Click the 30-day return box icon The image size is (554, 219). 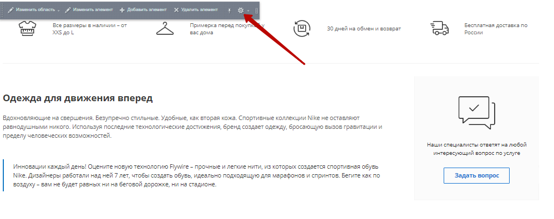tap(302, 28)
